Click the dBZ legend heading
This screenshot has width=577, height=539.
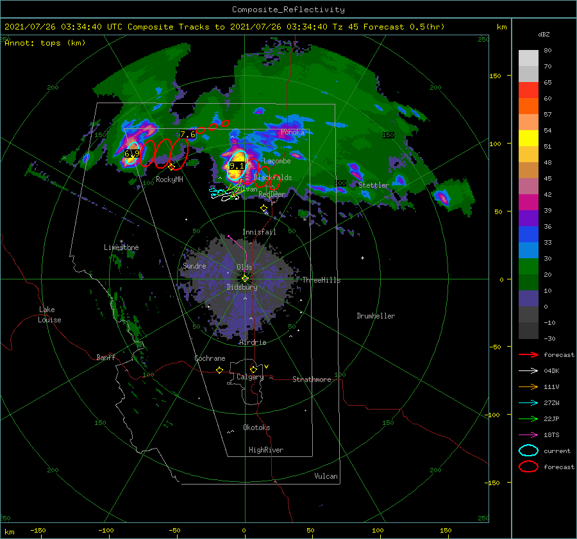tap(544, 34)
